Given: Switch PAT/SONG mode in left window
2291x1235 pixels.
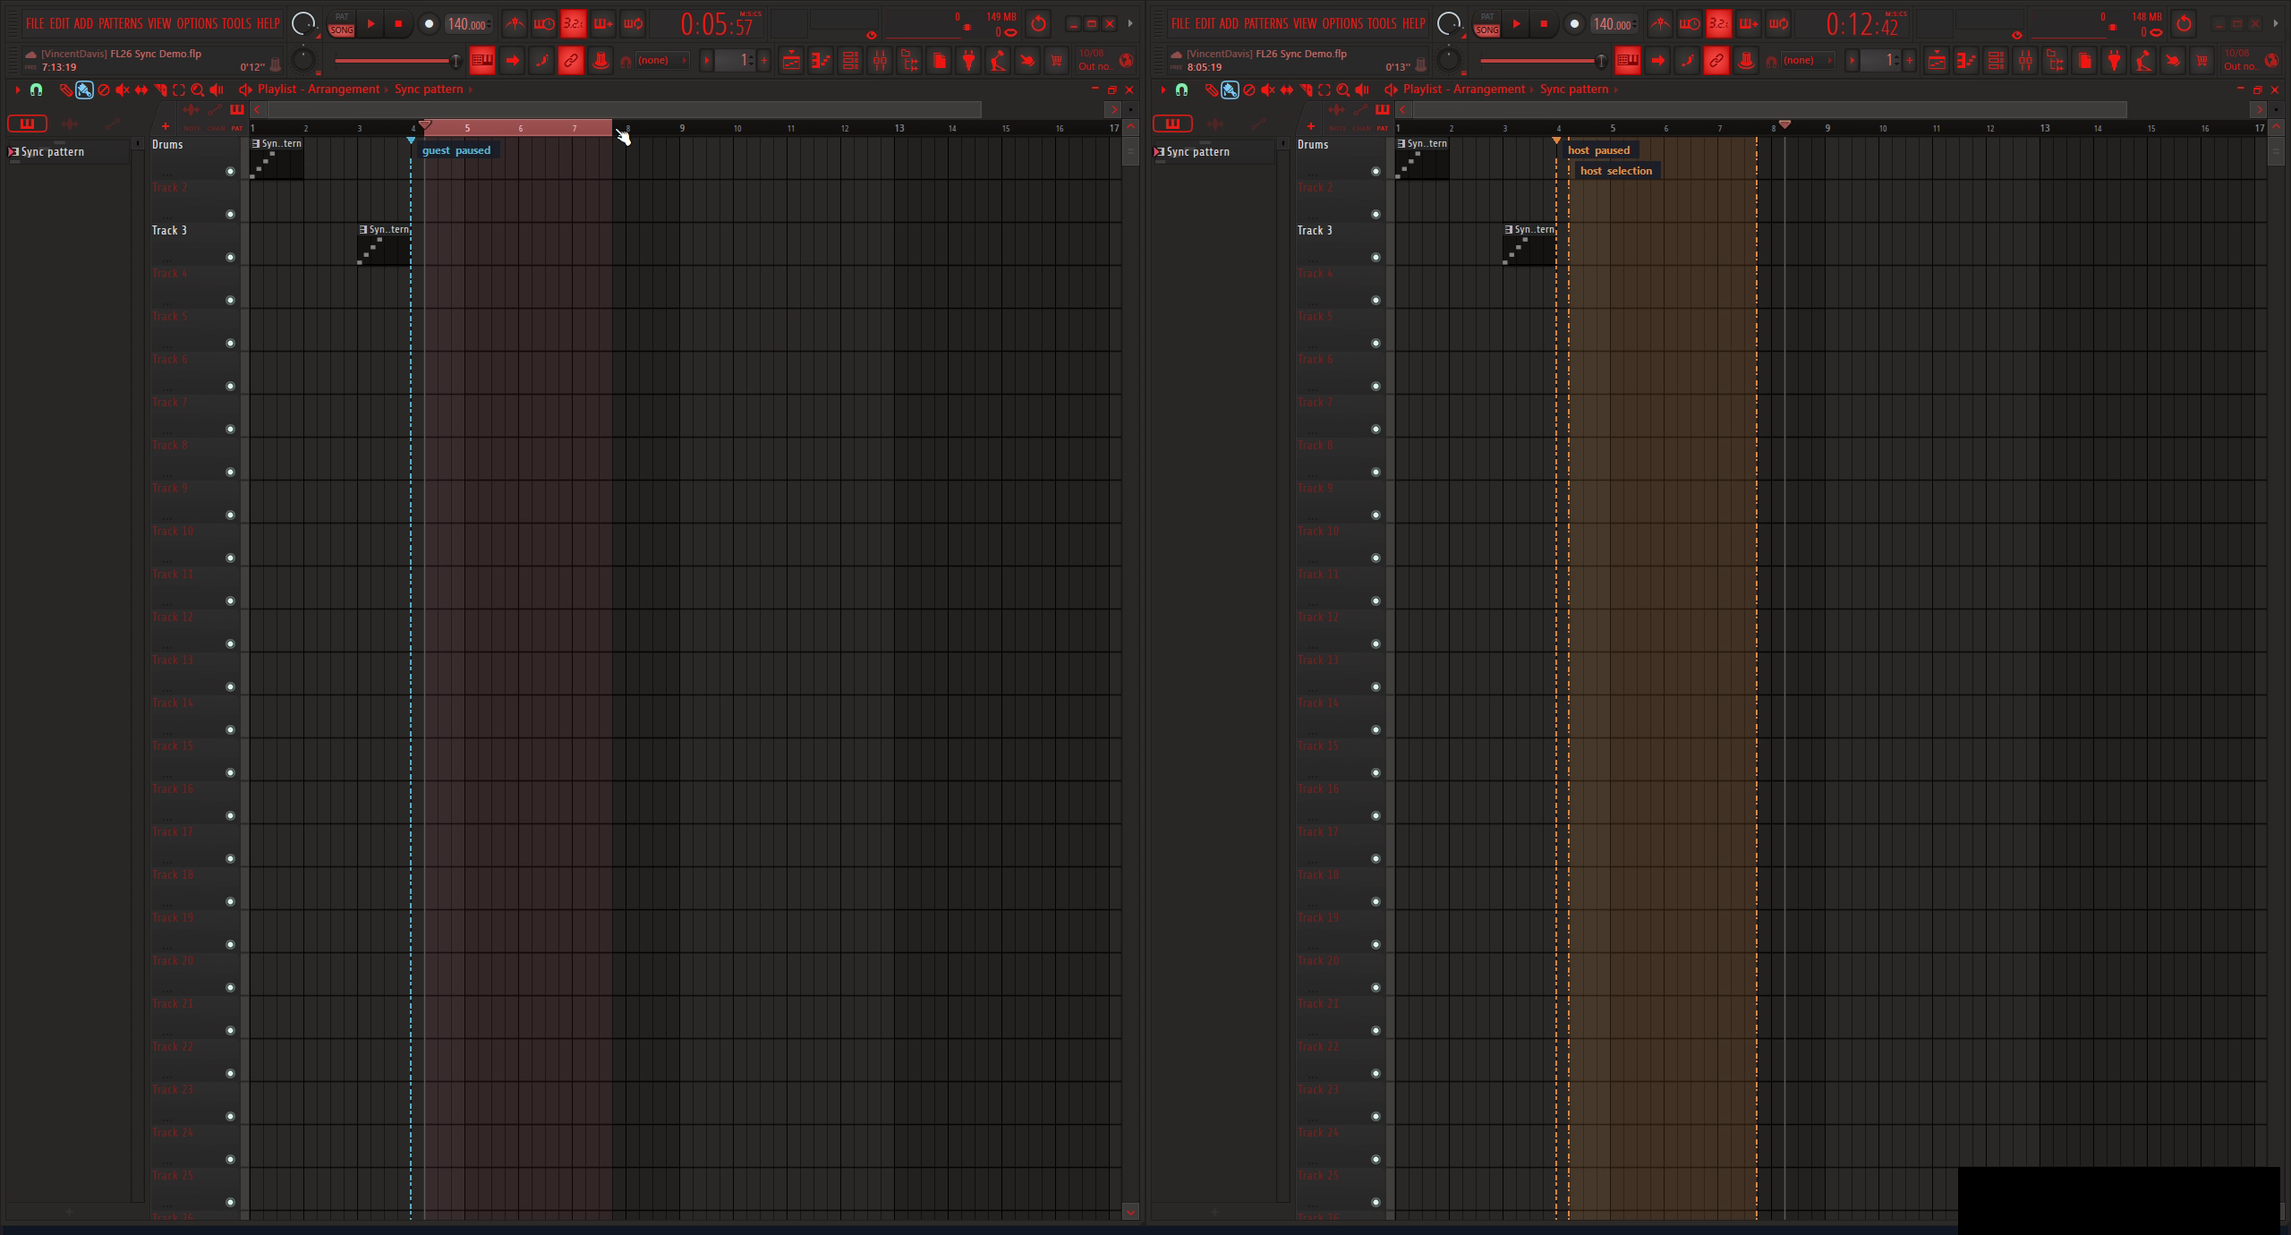Looking at the screenshot, I should [342, 24].
